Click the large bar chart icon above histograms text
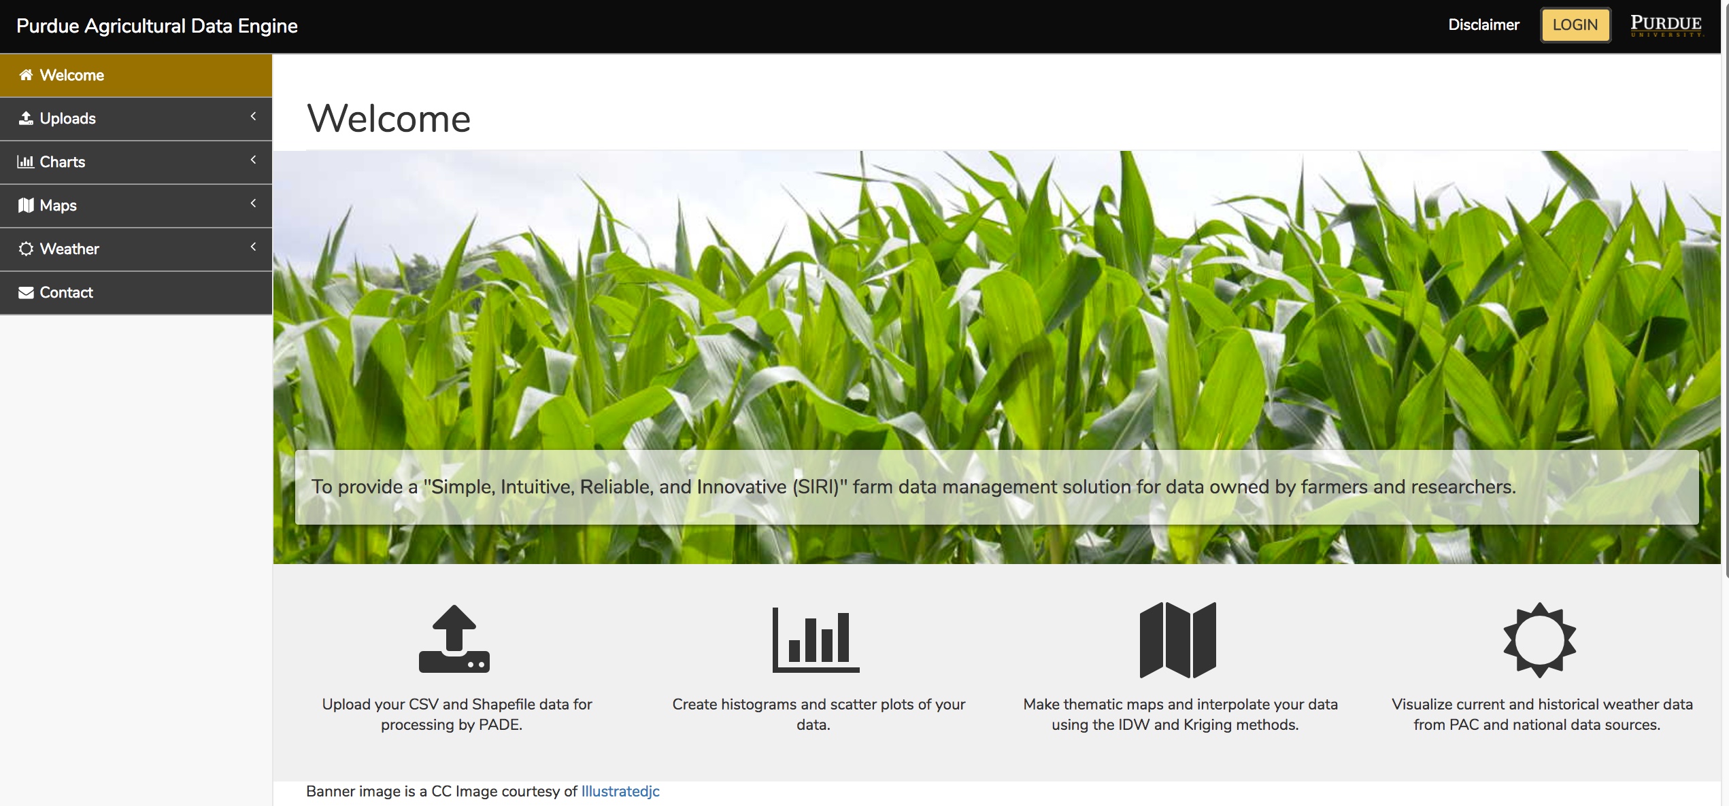This screenshot has height=806, width=1729. tap(816, 639)
